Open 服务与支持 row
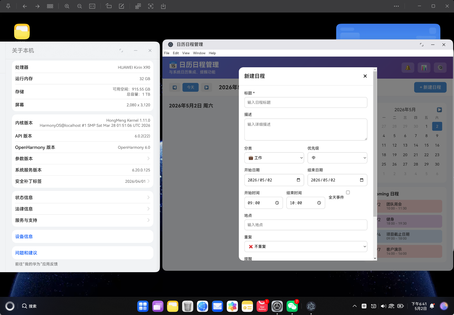The image size is (454, 315). click(x=82, y=220)
